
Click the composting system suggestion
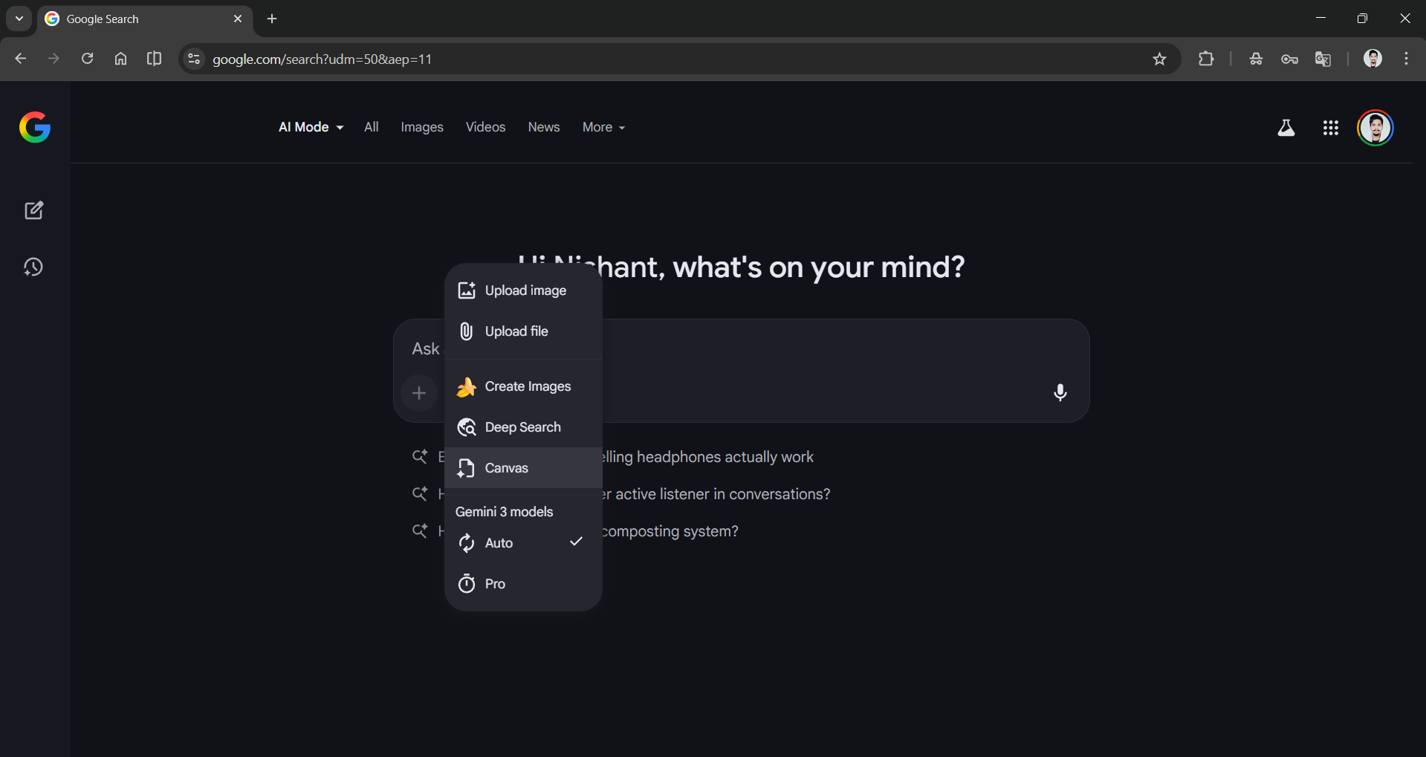point(667,530)
